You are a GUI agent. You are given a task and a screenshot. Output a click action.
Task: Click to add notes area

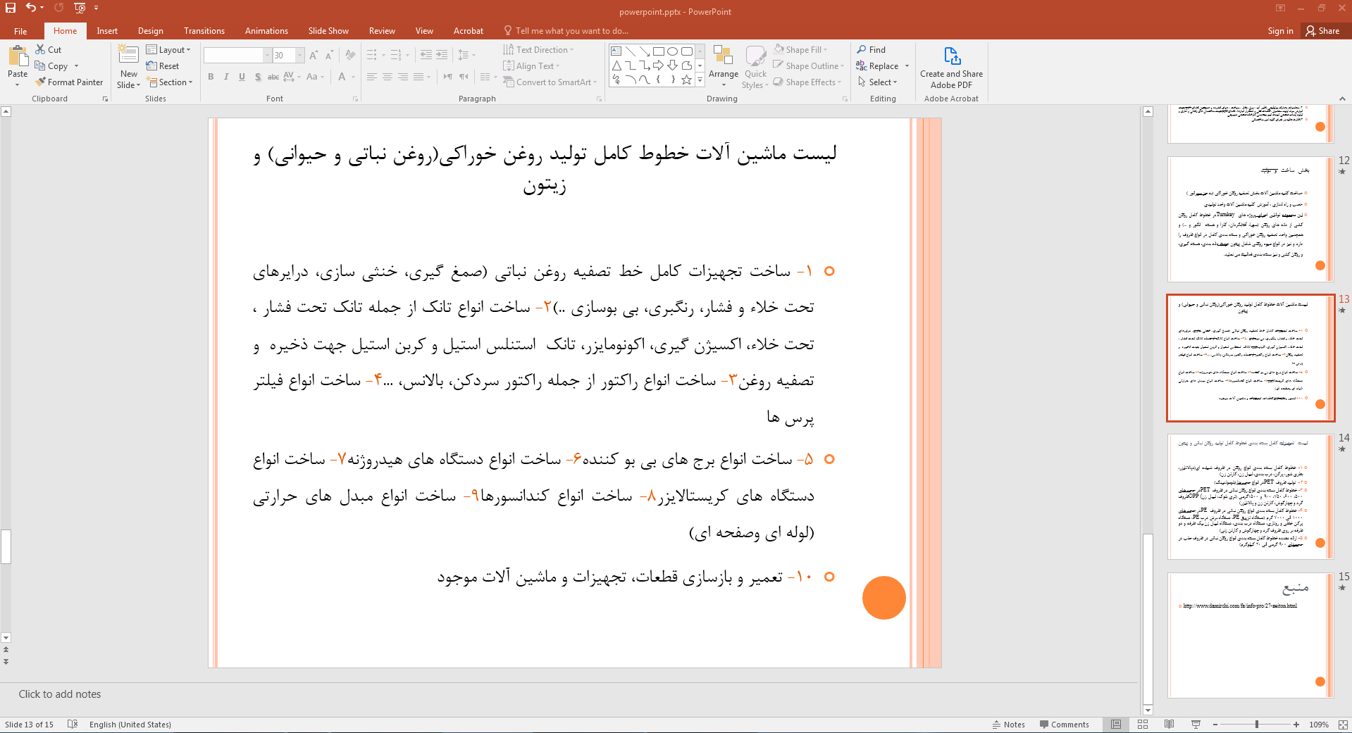pos(569,694)
